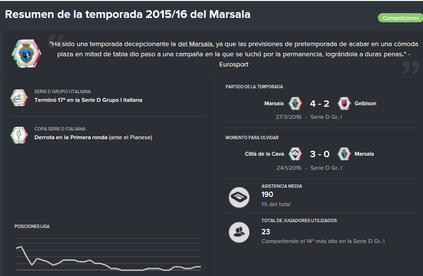423x276 pixels.
Task: Click the Gelbison club badge
Action: (344, 103)
